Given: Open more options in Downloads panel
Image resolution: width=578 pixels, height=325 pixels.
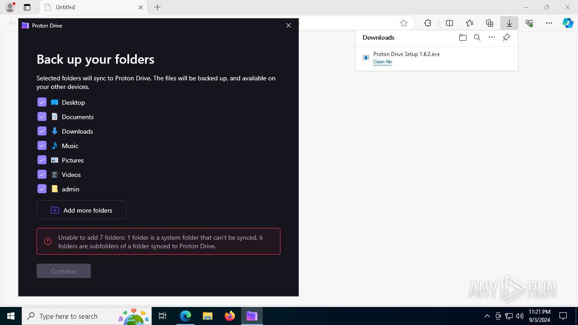Looking at the screenshot, I should click(x=492, y=37).
